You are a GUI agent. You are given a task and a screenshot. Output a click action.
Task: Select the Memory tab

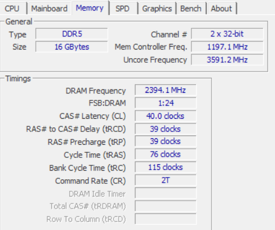click(90, 8)
